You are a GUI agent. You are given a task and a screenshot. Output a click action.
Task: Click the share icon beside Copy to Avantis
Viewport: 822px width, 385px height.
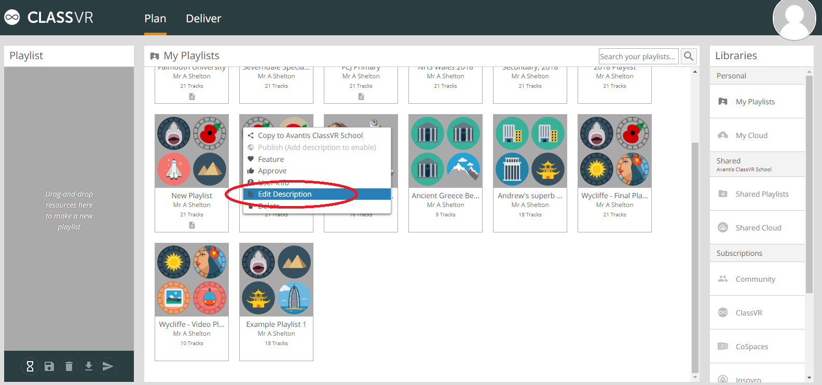pos(251,135)
